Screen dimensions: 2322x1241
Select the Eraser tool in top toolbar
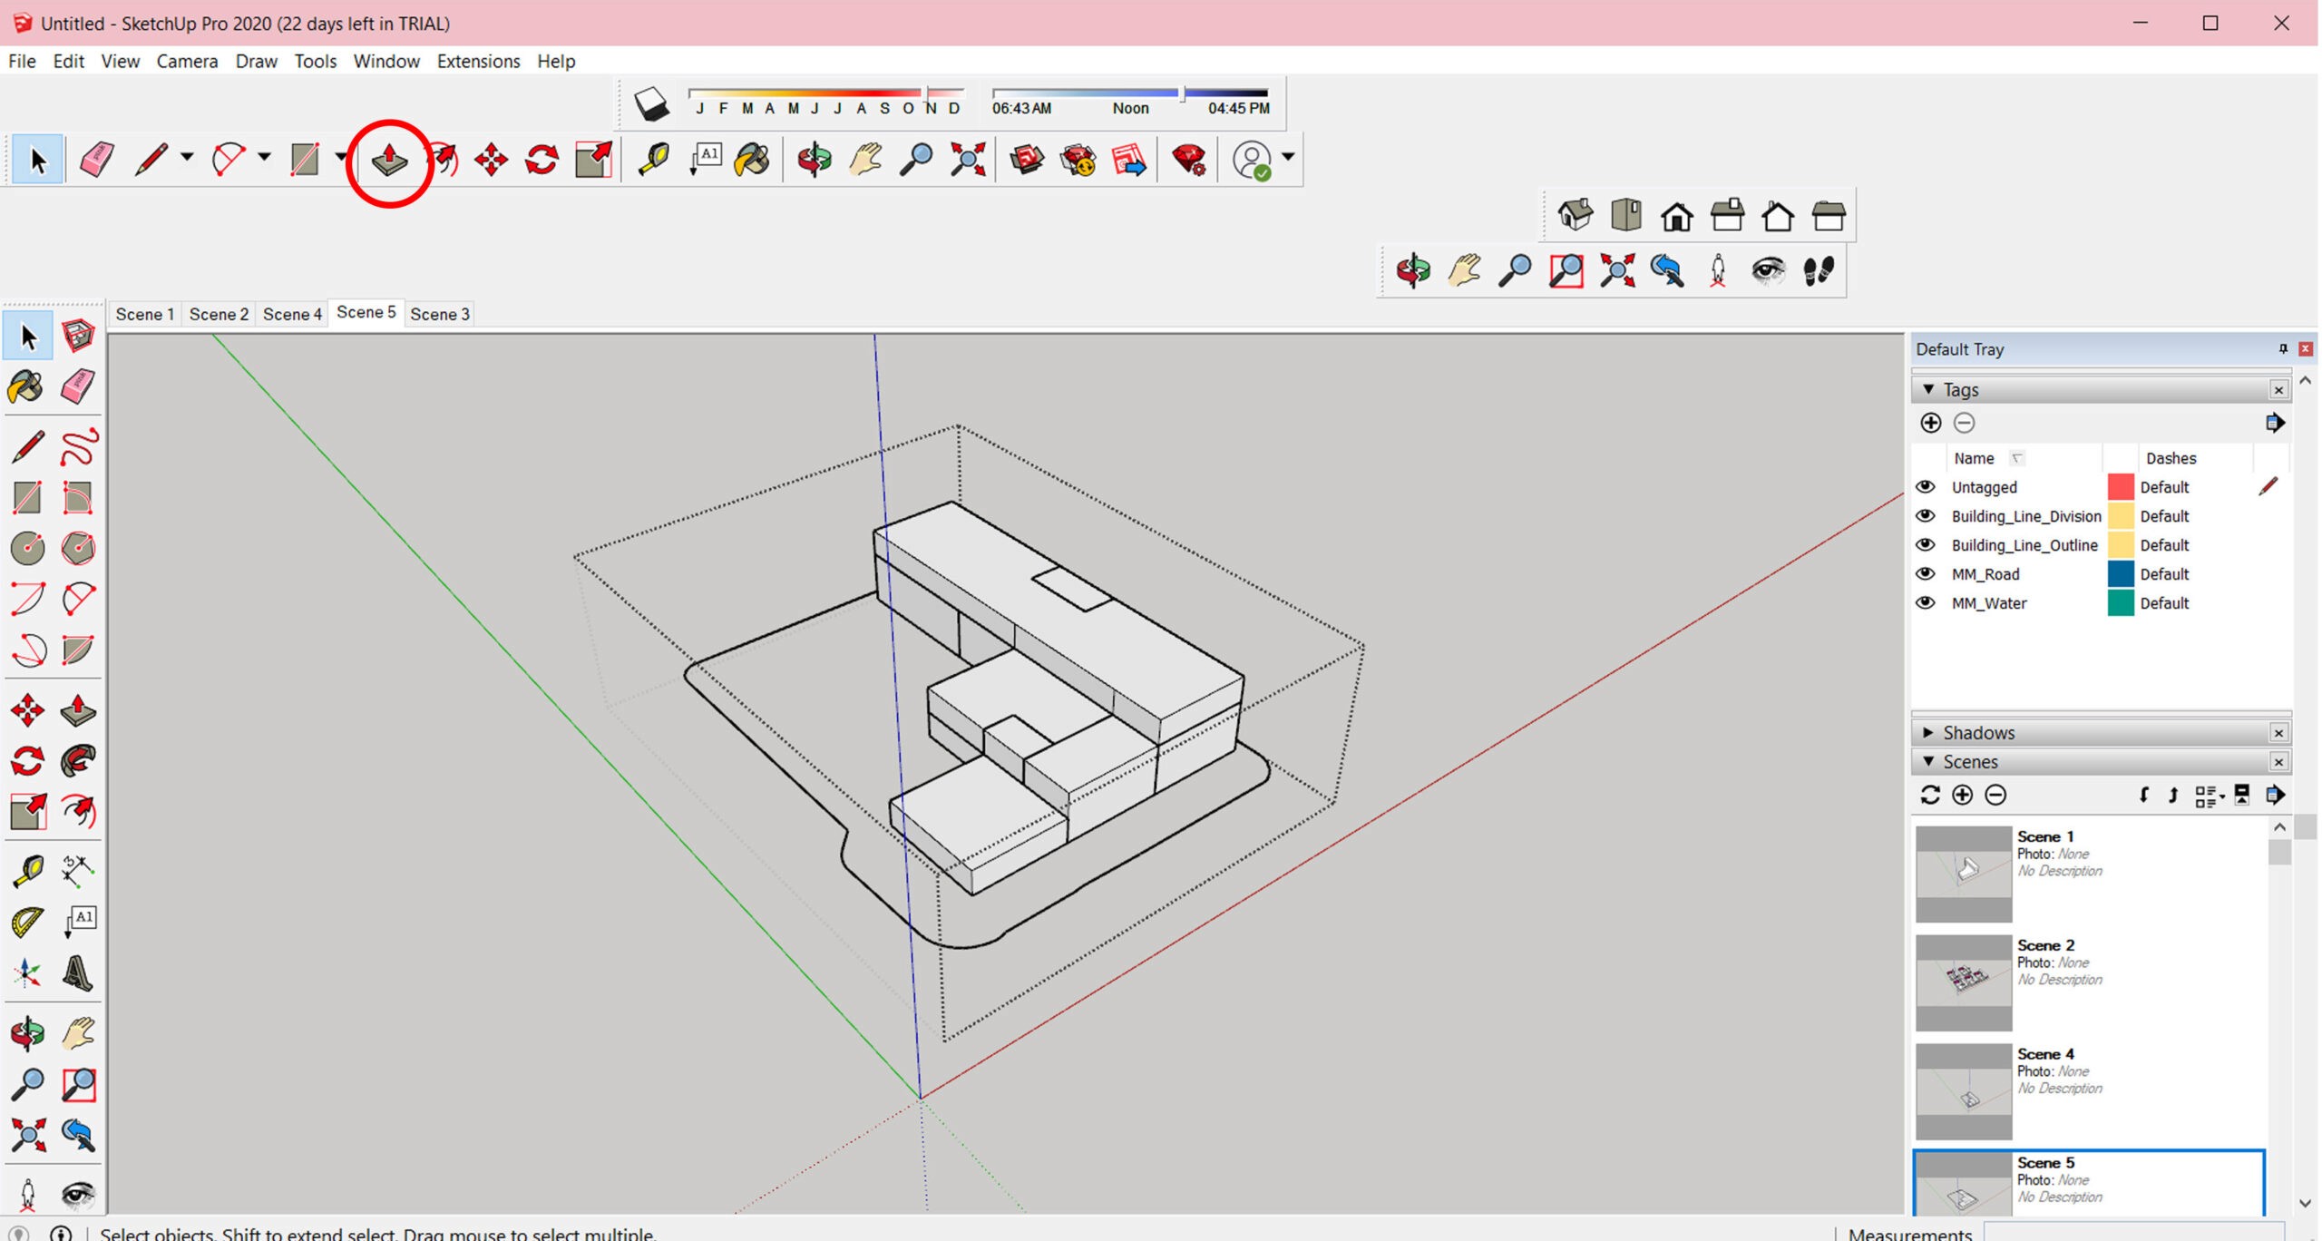tap(96, 160)
